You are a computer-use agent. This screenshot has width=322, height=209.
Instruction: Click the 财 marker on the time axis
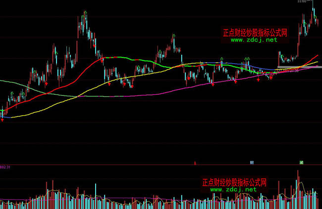[252, 162]
